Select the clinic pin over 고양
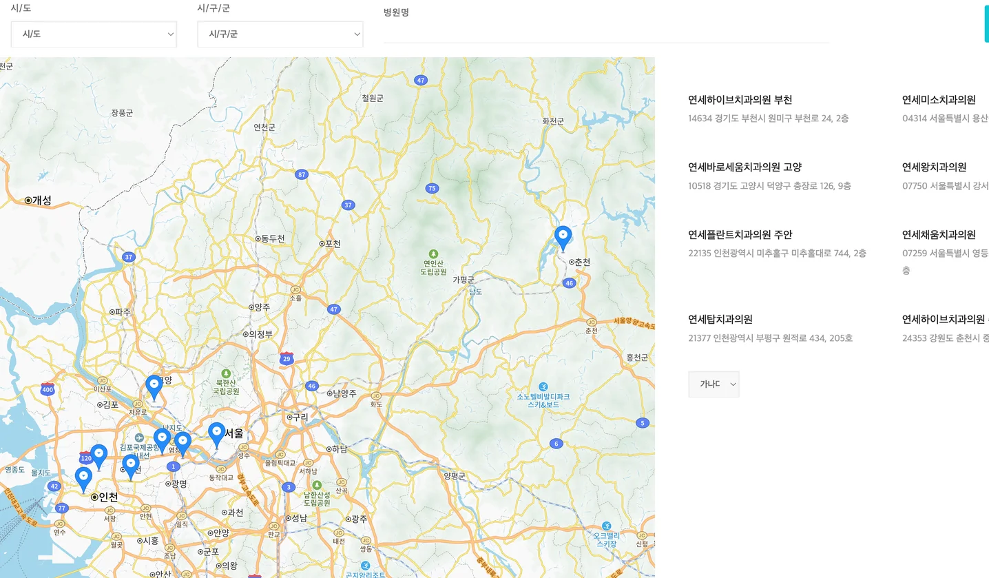 [154, 388]
